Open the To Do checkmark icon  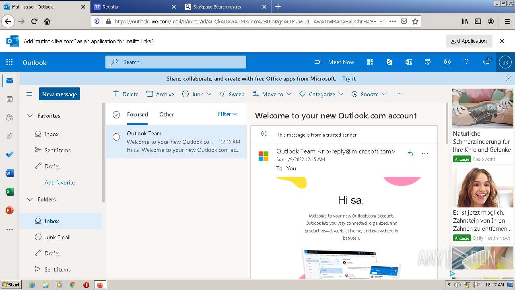[10, 155]
